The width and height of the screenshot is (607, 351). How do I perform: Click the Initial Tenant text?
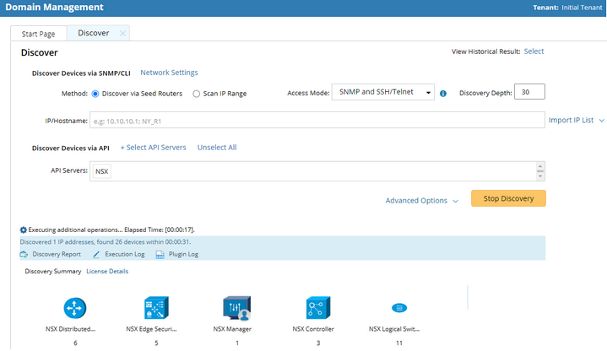582,8
